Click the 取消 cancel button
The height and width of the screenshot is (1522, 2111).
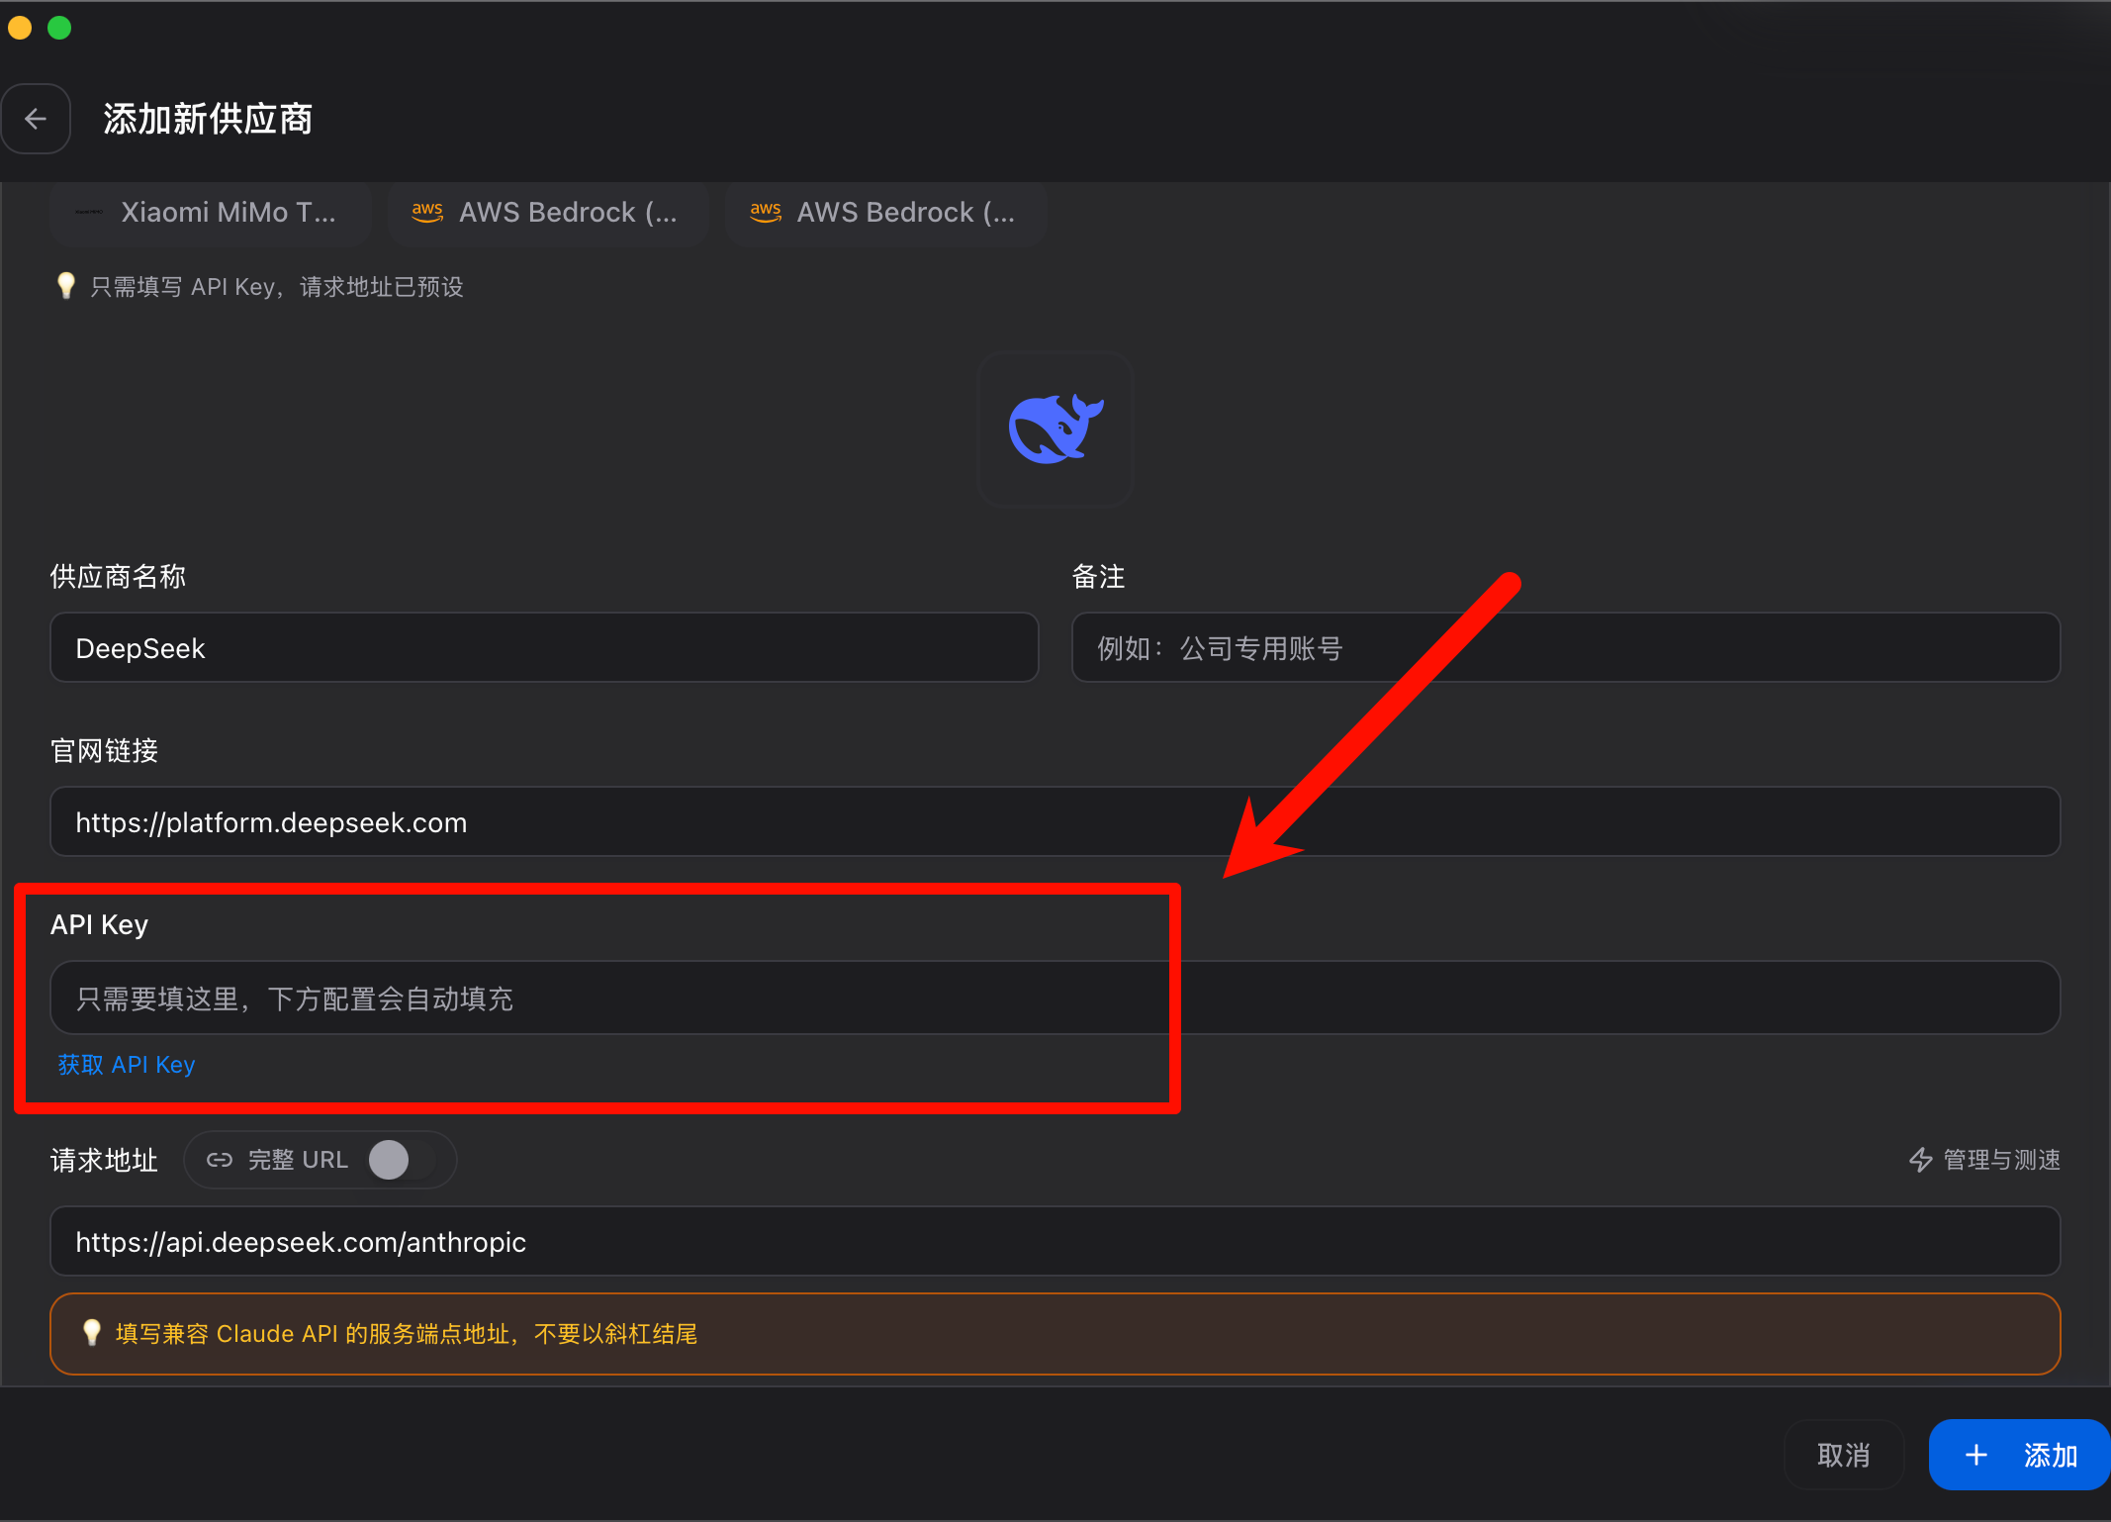1844,1455
